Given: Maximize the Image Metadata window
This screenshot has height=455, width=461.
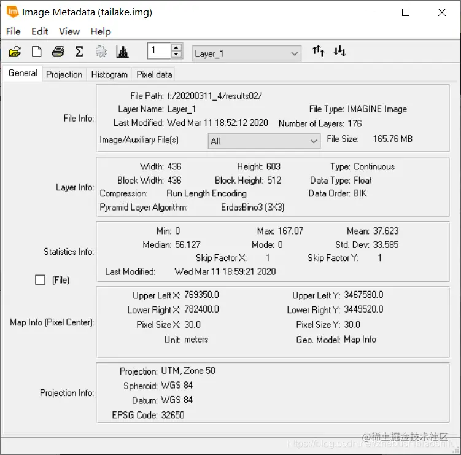Looking at the screenshot, I should 406,12.
